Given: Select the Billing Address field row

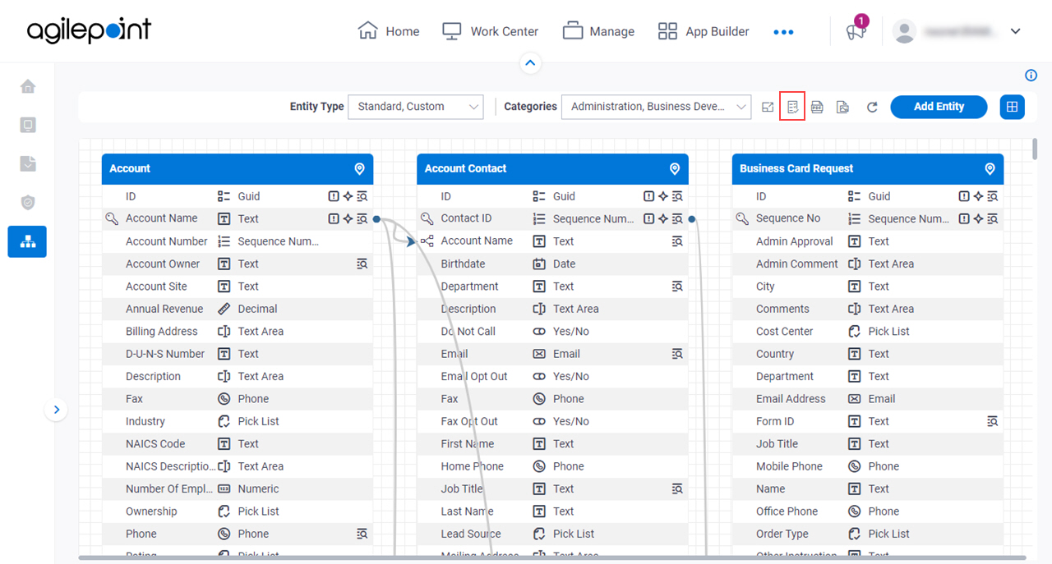Looking at the screenshot, I should (238, 332).
